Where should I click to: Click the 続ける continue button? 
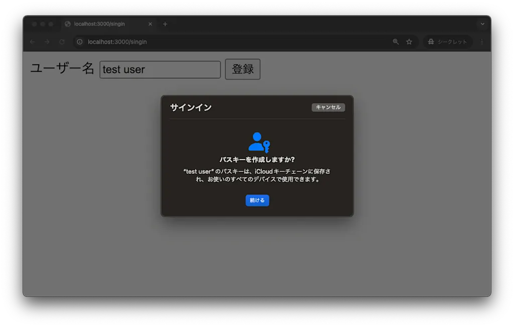[x=257, y=200]
